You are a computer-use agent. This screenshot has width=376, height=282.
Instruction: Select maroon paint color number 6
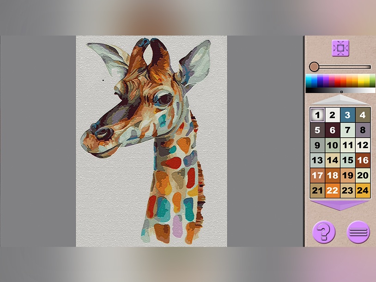pos(333,130)
